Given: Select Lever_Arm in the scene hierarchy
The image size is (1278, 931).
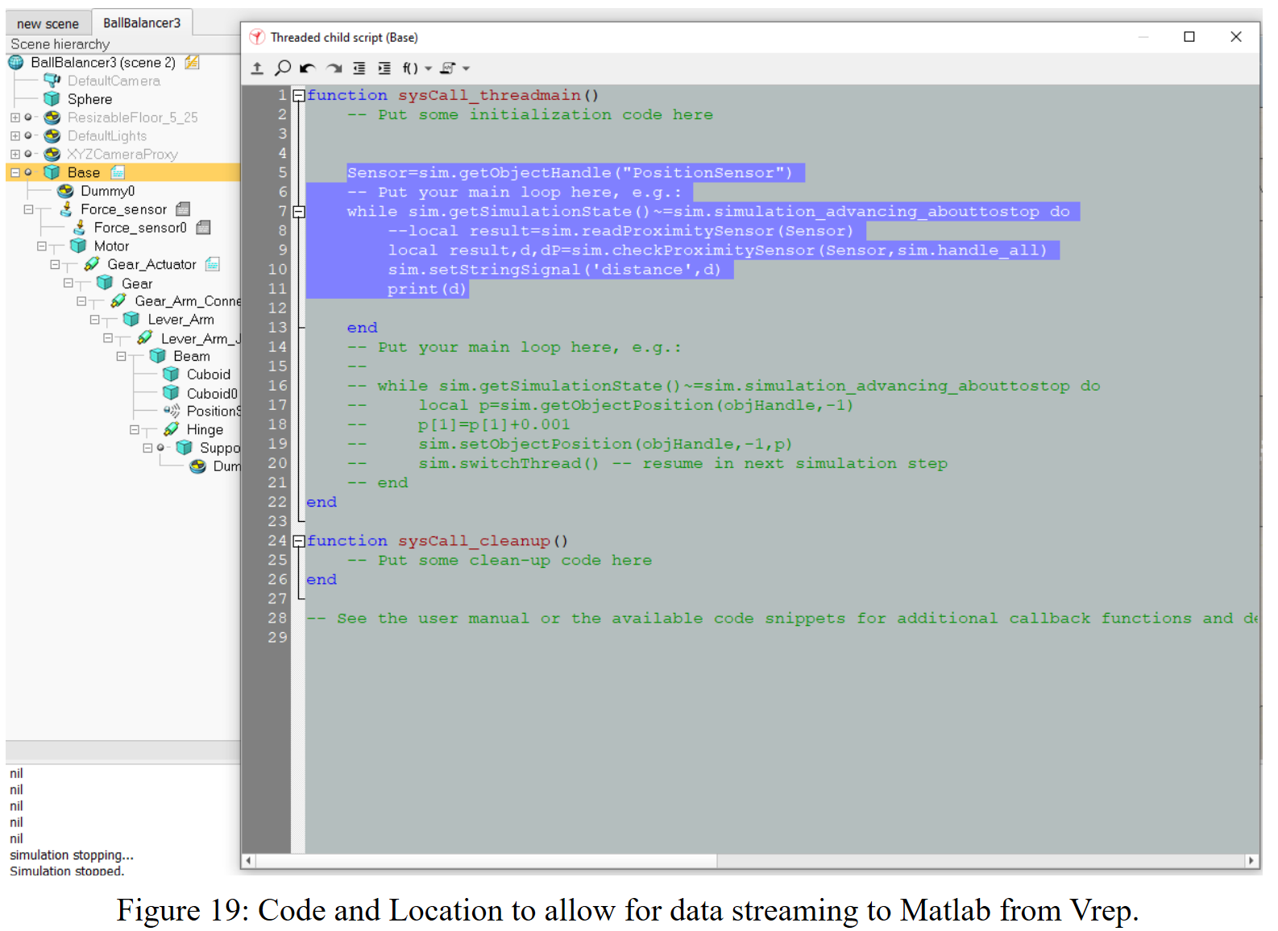Looking at the screenshot, I should [181, 320].
